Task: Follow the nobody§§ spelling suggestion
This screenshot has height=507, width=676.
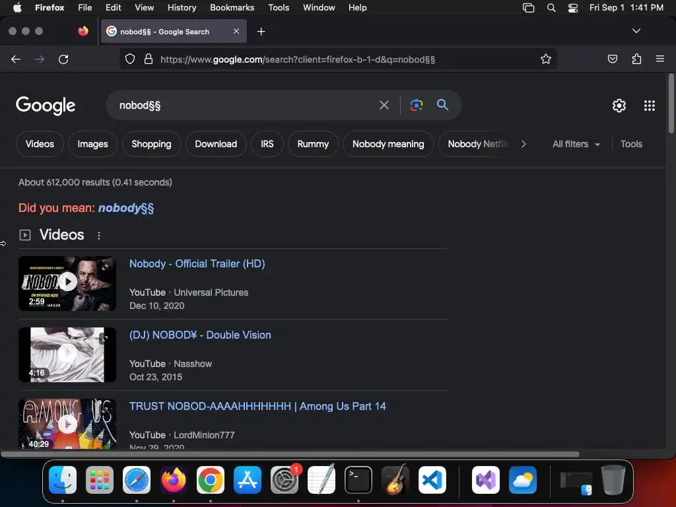Action: tap(126, 208)
